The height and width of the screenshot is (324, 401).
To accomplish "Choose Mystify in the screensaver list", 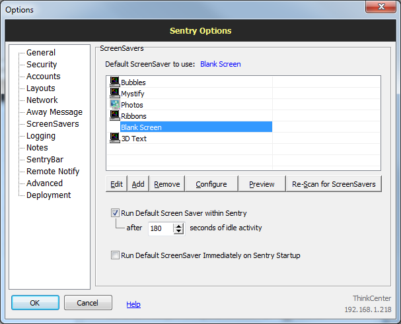I will pos(133,94).
